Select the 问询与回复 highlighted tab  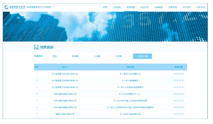[x=142, y=56]
